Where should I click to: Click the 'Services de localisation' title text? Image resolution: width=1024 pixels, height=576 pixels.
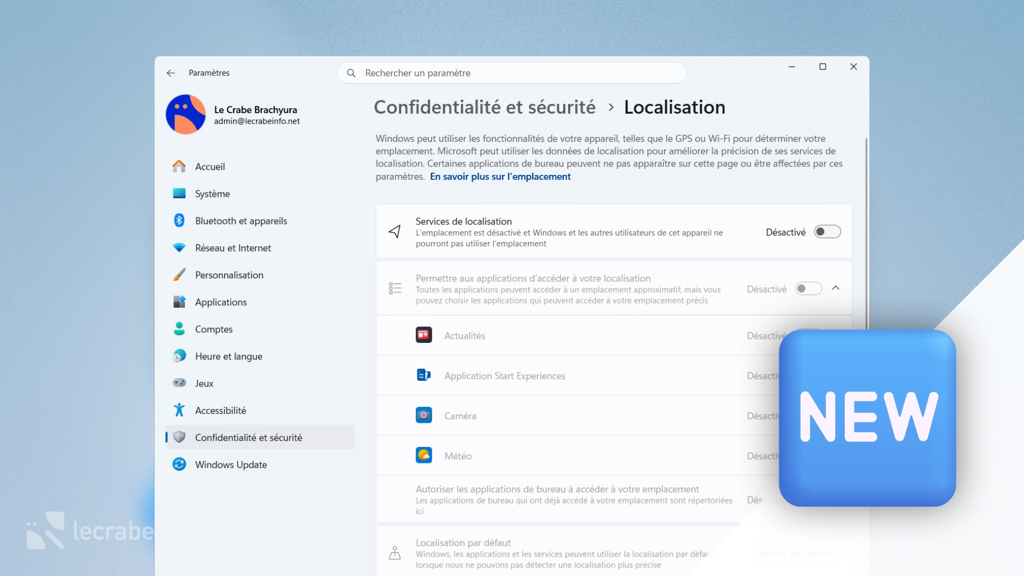click(x=463, y=221)
